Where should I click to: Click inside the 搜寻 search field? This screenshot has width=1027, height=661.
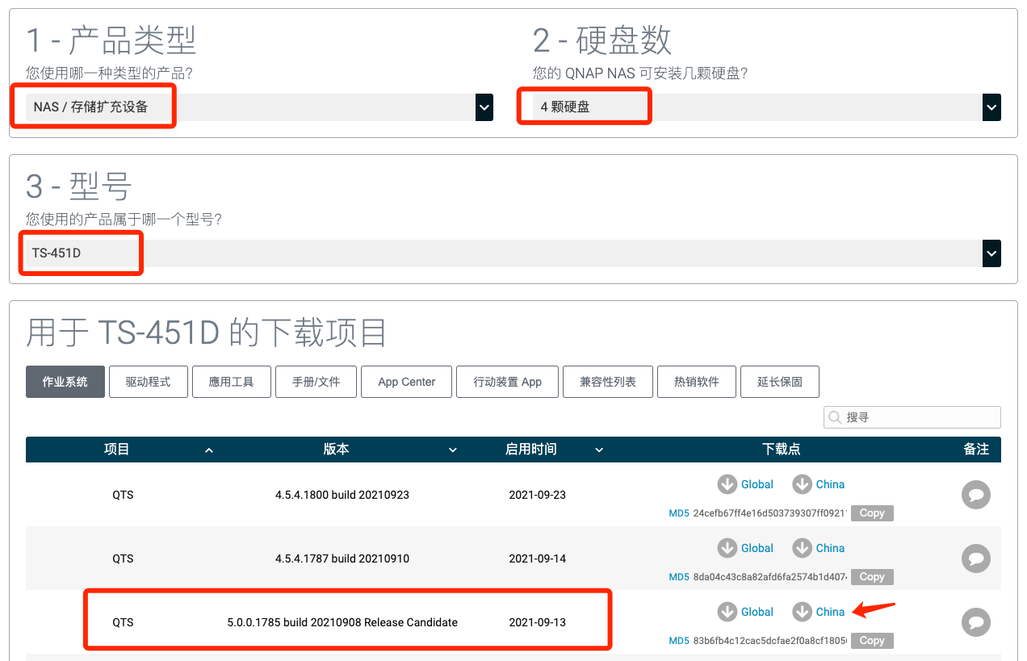click(904, 417)
